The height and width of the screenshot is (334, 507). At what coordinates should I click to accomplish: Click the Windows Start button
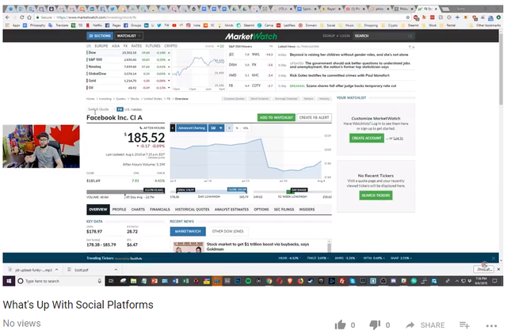pyautogui.click(x=9, y=281)
